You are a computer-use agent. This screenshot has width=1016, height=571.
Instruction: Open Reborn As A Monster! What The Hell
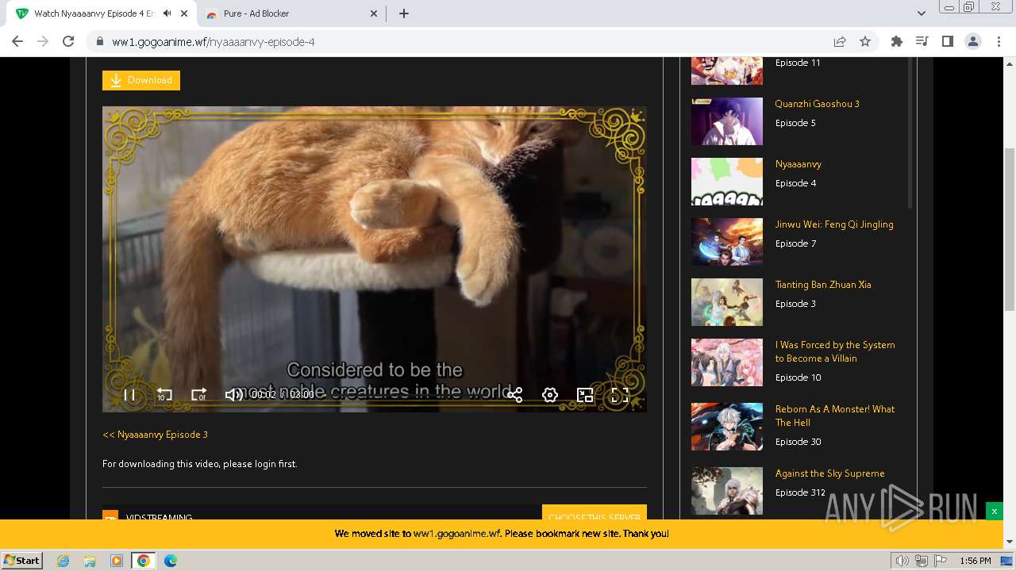click(835, 416)
